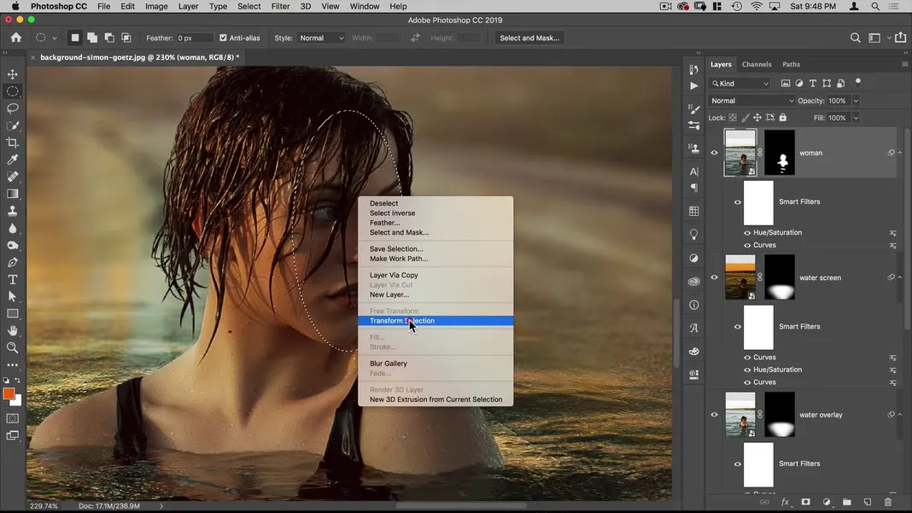Open the Kind filter dropdown
912x513 pixels.
coord(740,84)
